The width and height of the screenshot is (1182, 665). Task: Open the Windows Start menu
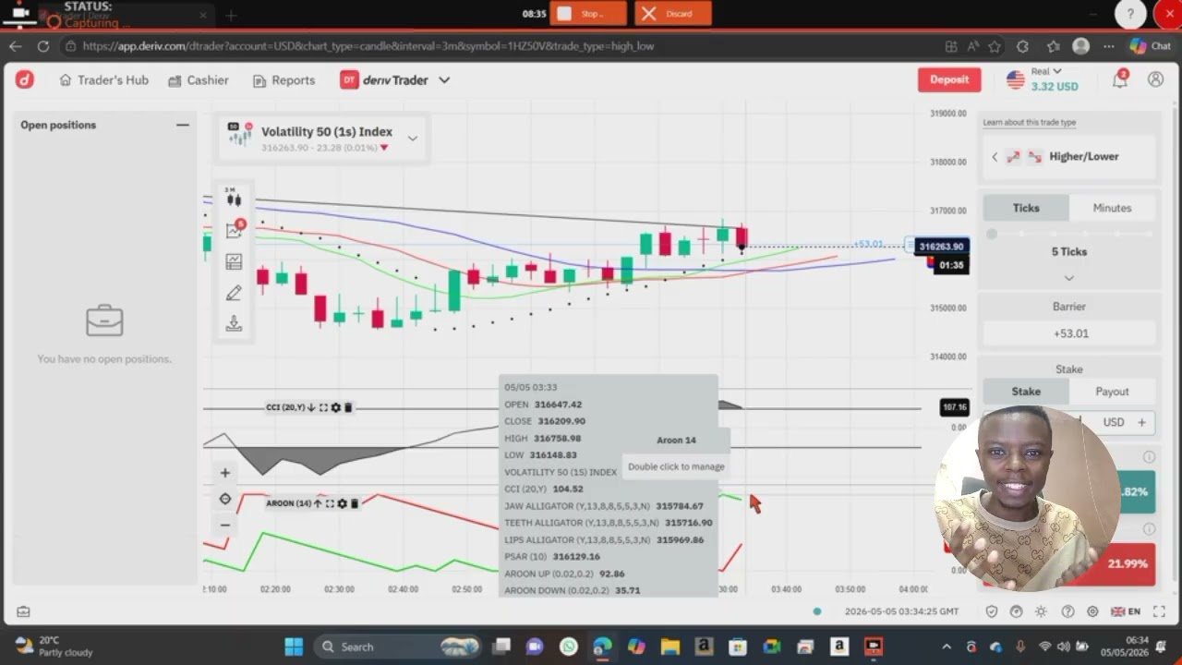click(x=294, y=646)
